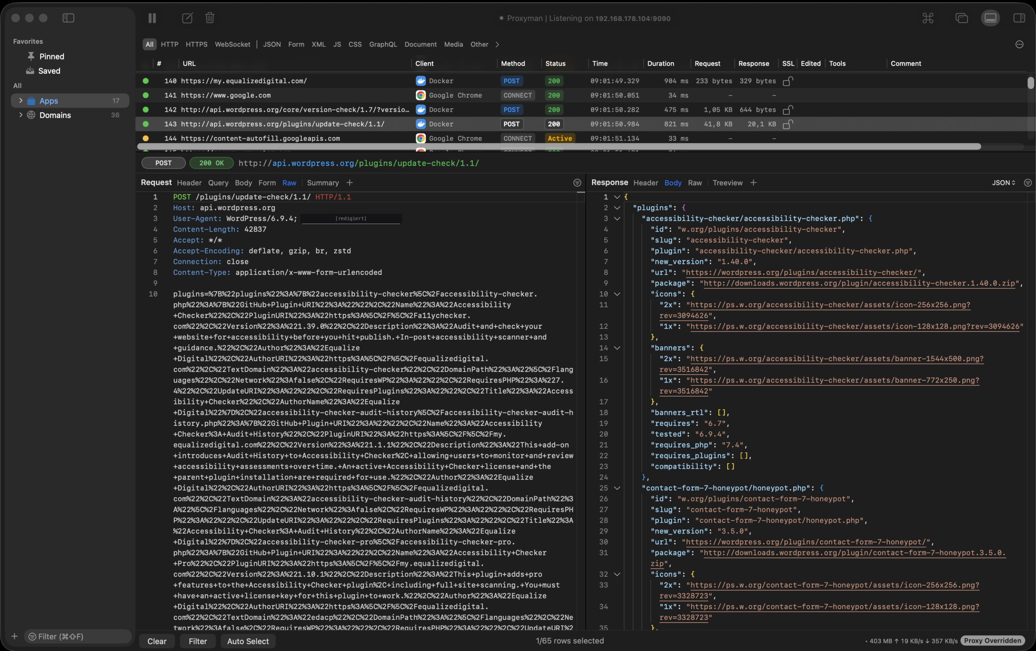Switch request view to Header tab
The width and height of the screenshot is (1036, 651).
click(189, 183)
